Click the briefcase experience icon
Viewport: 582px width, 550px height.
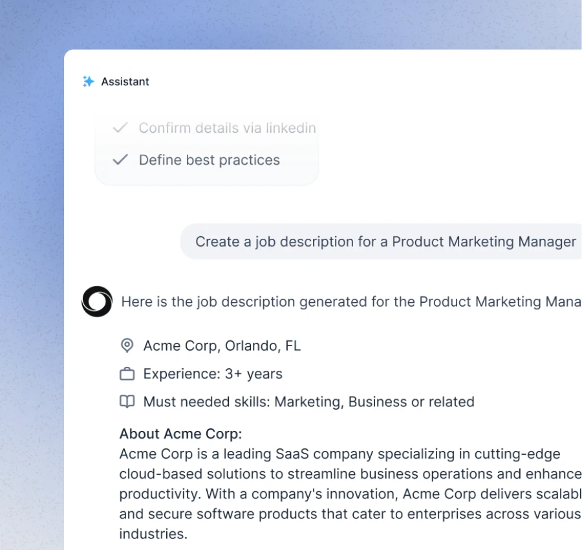coord(127,374)
